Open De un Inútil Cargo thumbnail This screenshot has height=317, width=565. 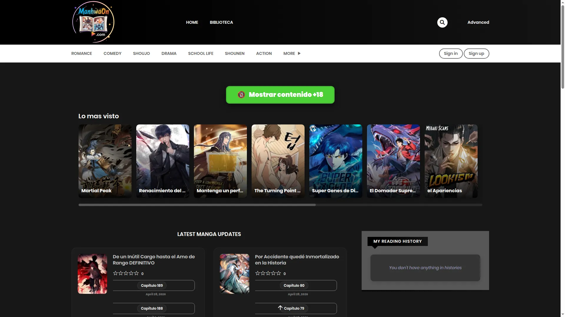tap(92, 274)
